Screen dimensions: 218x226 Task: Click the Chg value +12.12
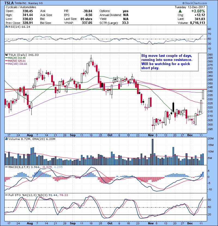[200, 15]
